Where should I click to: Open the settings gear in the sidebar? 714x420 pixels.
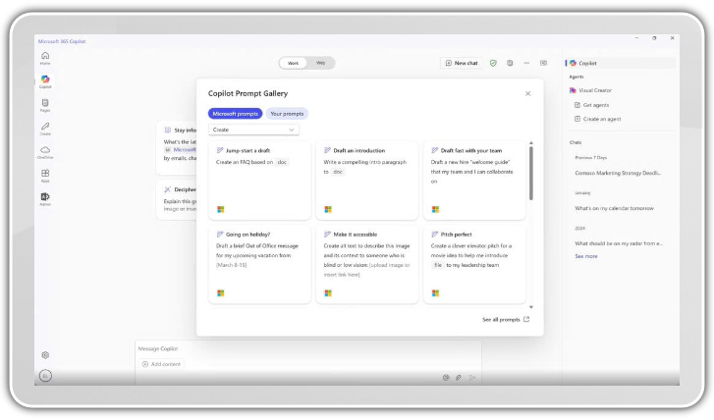coord(45,355)
